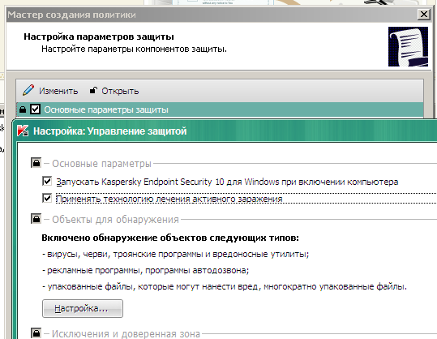Click the Исключения и доверенная зона section heading
The image size is (437, 339).
(x=126, y=333)
